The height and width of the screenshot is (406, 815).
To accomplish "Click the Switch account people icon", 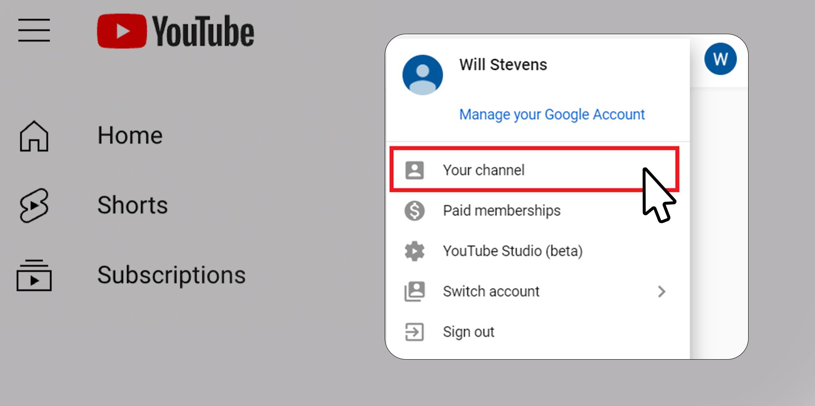I will 414,291.
